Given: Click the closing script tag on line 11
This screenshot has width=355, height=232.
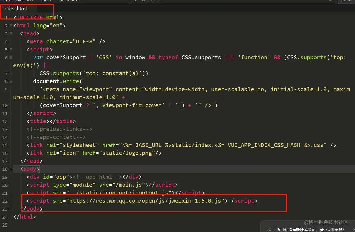Looking at the screenshot, I should [41, 113].
